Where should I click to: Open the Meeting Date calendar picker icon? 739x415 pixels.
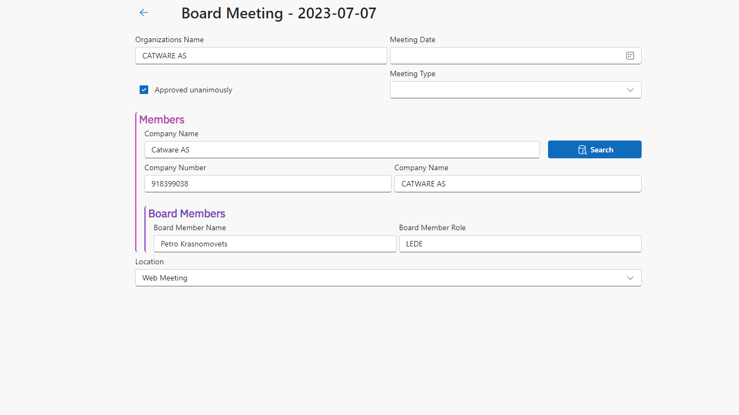point(630,56)
